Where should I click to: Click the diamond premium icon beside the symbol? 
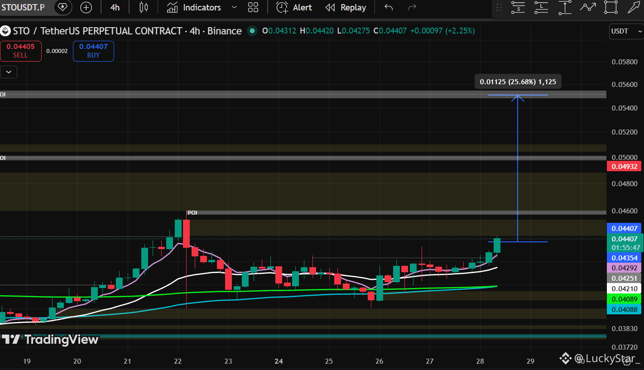pos(62,7)
